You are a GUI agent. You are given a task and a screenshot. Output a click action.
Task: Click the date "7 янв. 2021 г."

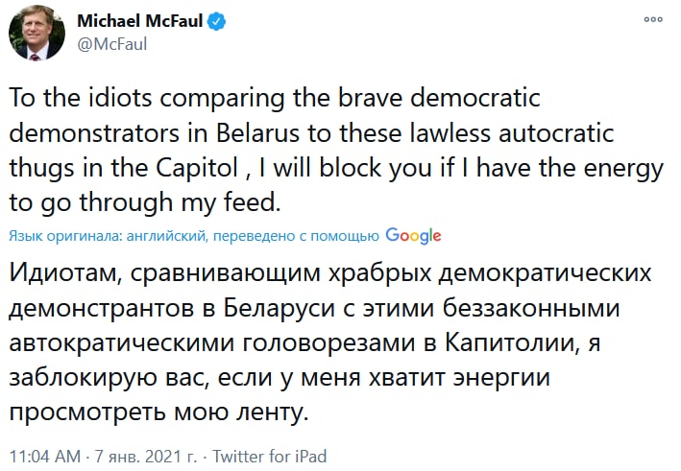tap(146, 457)
